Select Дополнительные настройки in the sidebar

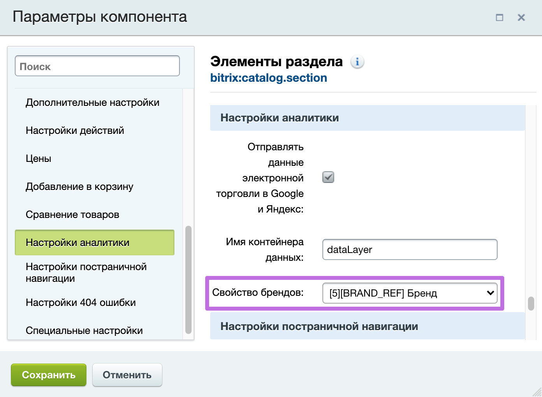point(93,102)
